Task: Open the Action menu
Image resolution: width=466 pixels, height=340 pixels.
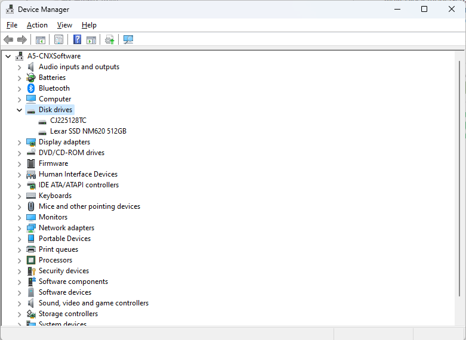Action: pyautogui.click(x=37, y=25)
